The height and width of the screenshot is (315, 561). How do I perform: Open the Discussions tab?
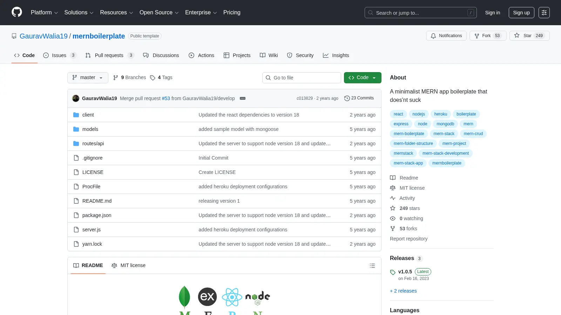[161, 55]
